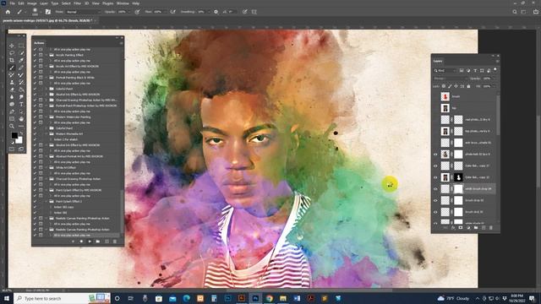The image size is (541, 304).
Task: Select Abstract Portrait Art by MRS KHOKON set
Action: tap(79, 156)
